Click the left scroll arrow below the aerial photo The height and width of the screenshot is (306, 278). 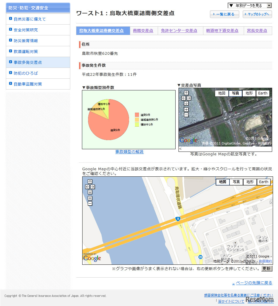pos(180,149)
